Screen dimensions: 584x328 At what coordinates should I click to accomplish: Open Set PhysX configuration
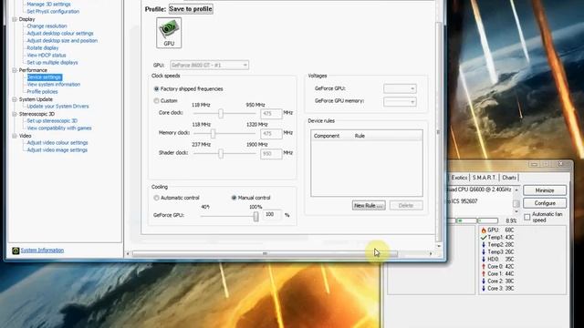pos(53,12)
